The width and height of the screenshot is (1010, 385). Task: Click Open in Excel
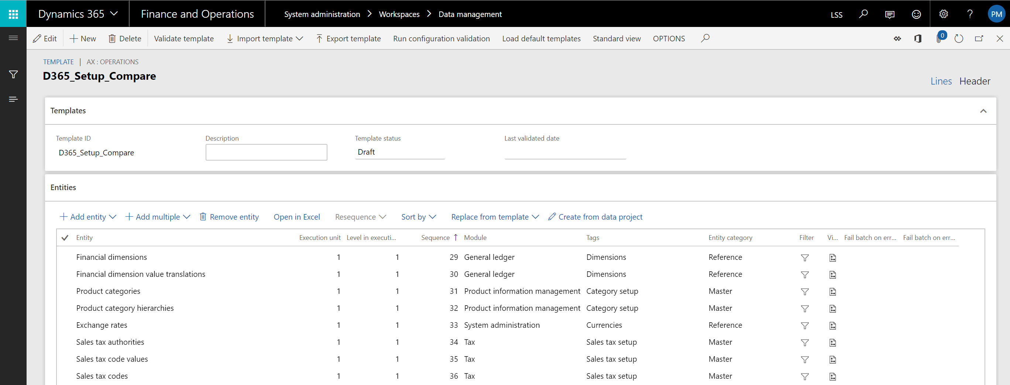point(296,217)
